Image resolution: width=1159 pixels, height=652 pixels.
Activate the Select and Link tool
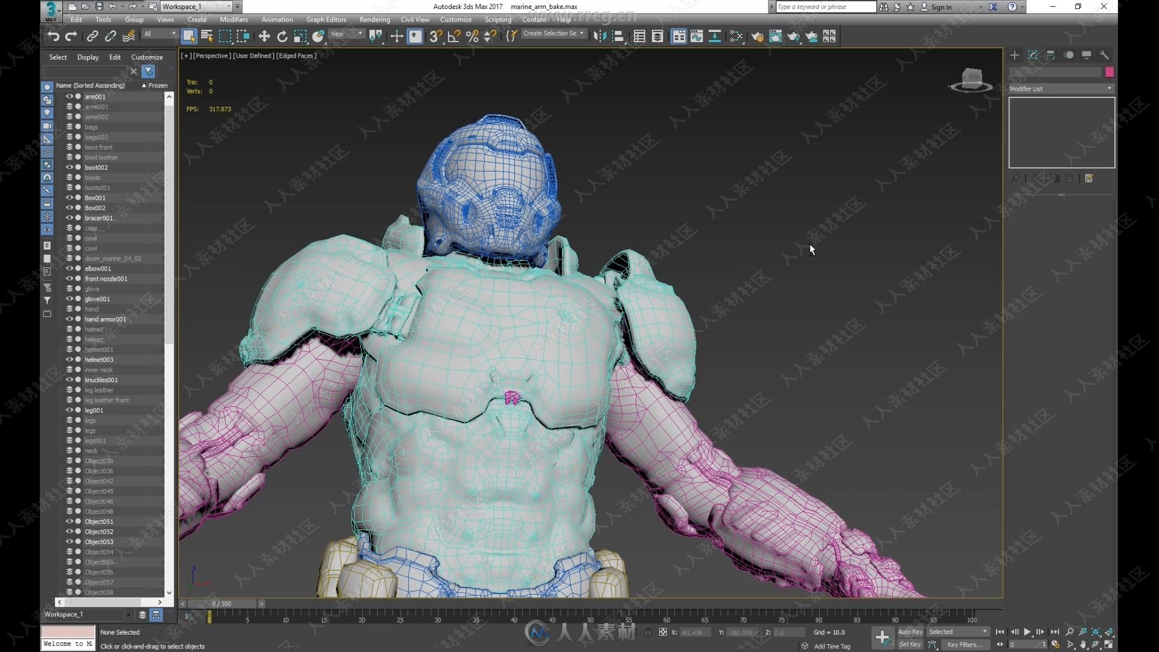(92, 36)
